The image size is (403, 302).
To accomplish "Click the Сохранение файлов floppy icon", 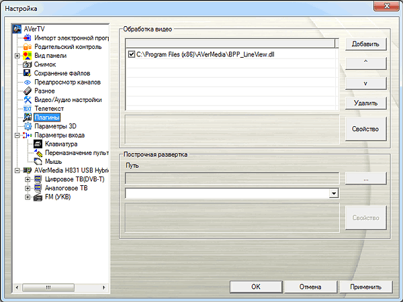I will 28,73.
